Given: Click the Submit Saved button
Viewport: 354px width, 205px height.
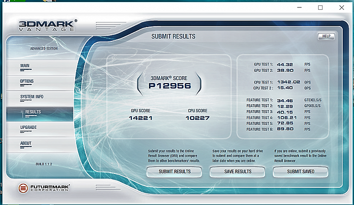Looking at the screenshot, I should pyautogui.click(x=300, y=172).
